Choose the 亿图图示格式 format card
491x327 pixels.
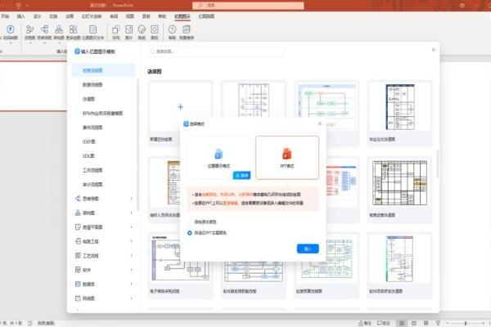tap(218, 158)
